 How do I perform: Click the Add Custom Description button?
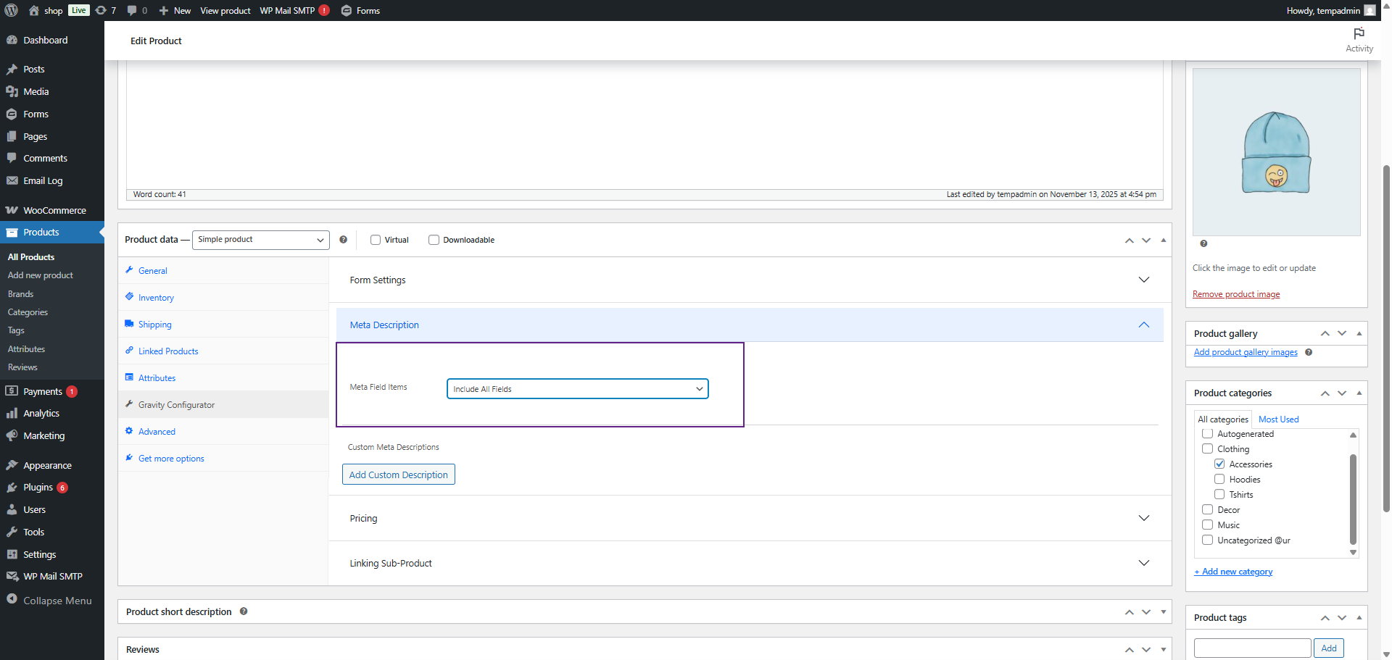coord(398,475)
